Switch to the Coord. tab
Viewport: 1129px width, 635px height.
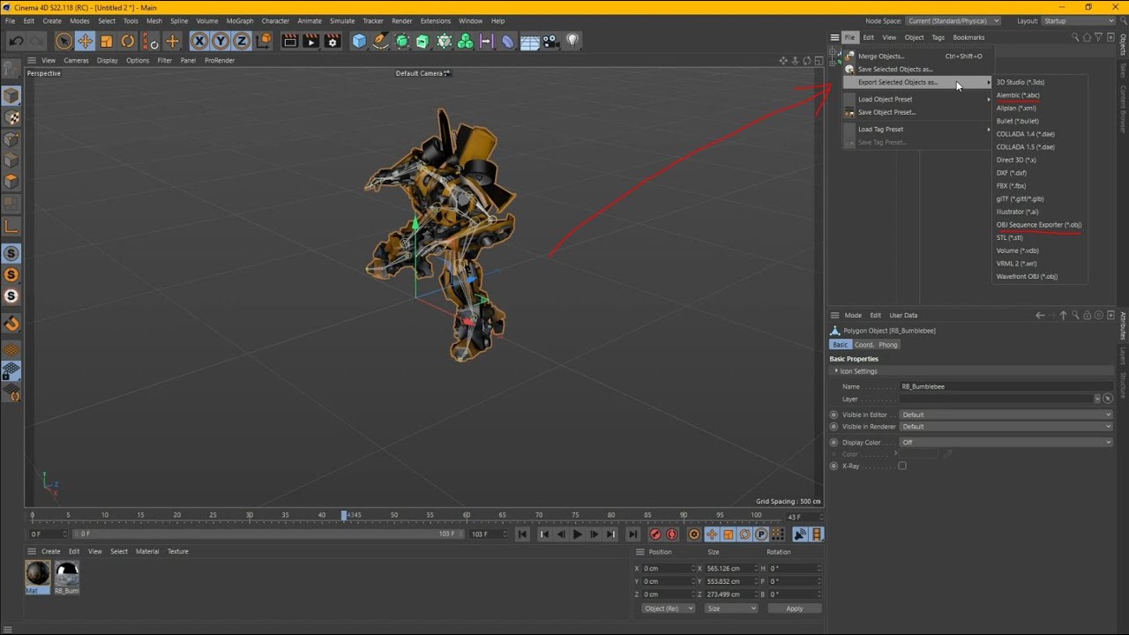[864, 345]
